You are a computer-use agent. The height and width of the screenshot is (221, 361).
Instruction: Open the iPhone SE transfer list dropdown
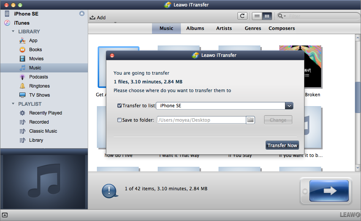[289, 106]
